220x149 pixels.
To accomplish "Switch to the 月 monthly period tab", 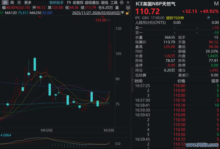I will pyautogui.click(x=19, y=2).
